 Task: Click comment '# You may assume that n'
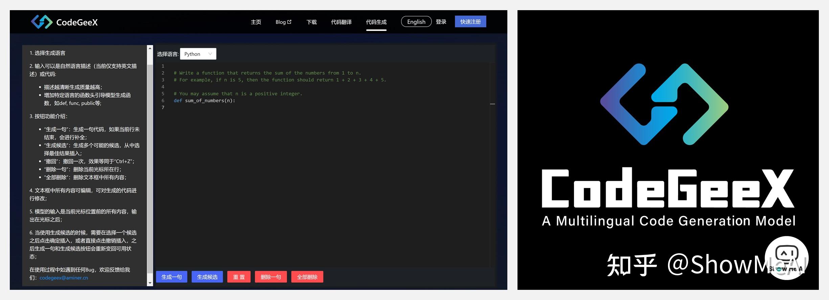[238, 94]
